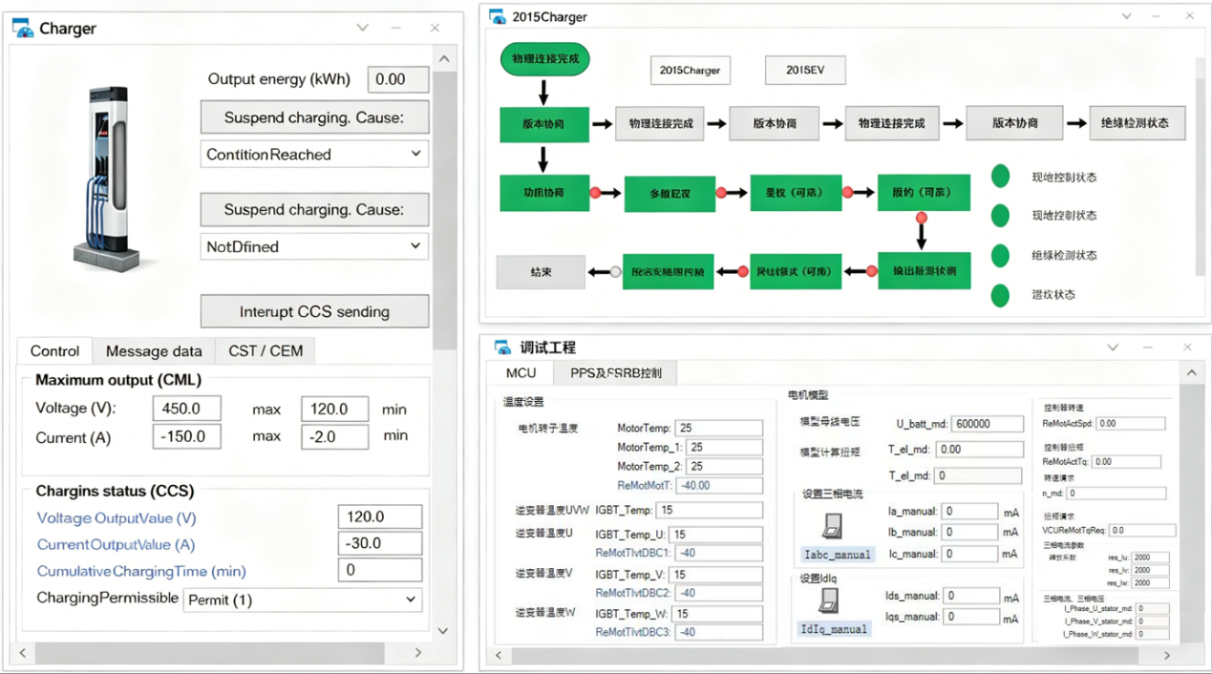Click scroll-up arrow in Charger window
Viewport: 1212px width, 674px height.
click(444, 59)
